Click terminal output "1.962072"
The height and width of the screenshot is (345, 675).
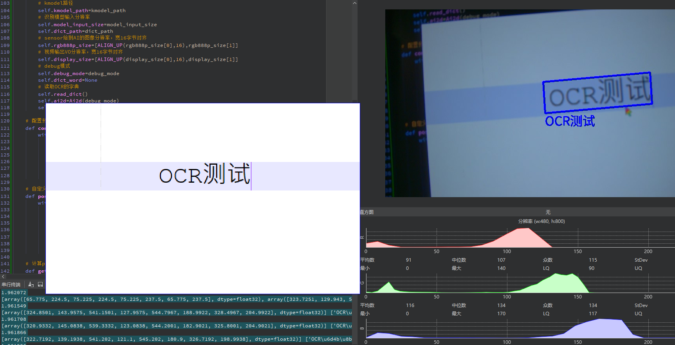(x=14, y=293)
